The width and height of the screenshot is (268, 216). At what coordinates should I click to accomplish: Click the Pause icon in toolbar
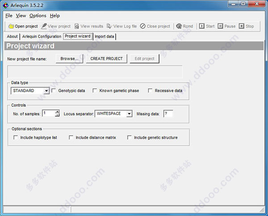pyautogui.click(x=220, y=26)
